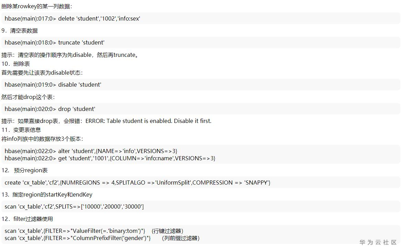Screen dimensions: 401x251
Task: Click the text "然后才能drop这个表"
Action: pyautogui.click(x=28, y=97)
